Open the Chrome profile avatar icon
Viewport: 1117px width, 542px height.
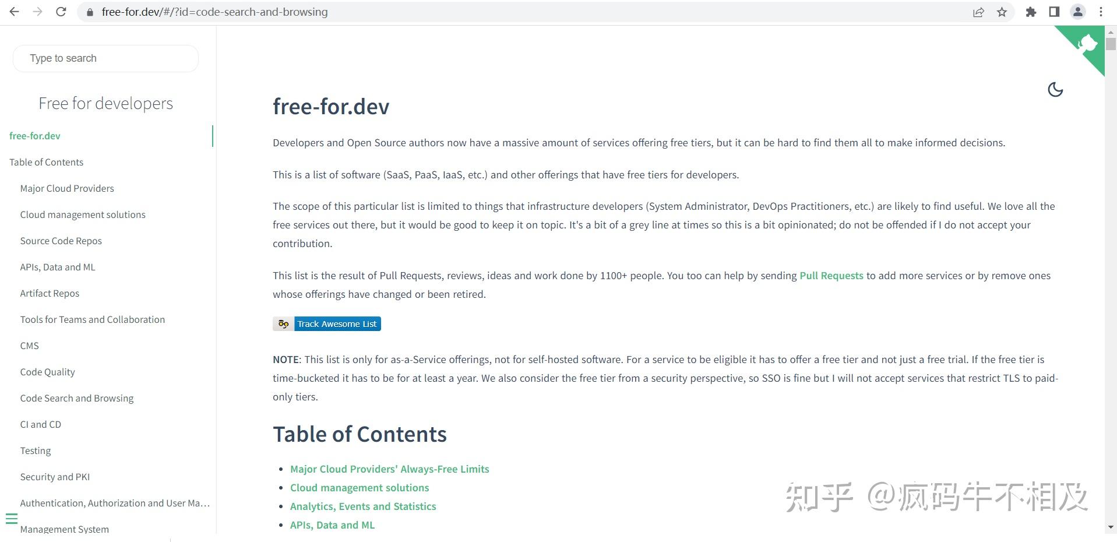1078,12
